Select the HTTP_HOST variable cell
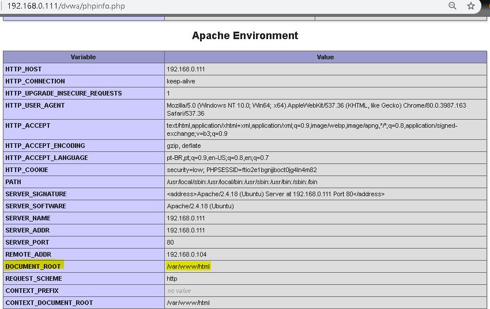Viewport: 490px width, 309px height. point(24,69)
